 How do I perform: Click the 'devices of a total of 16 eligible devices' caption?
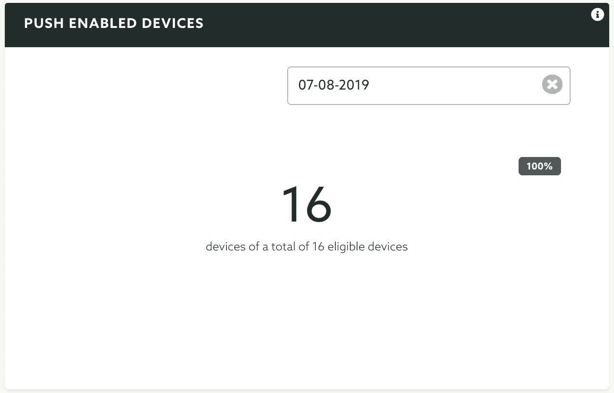(307, 247)
